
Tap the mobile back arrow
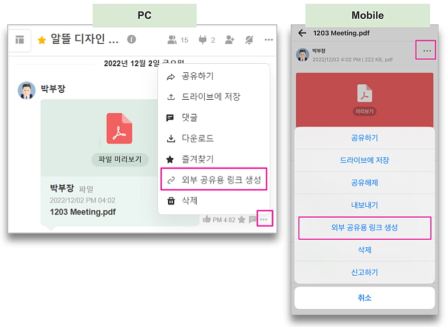302,33
